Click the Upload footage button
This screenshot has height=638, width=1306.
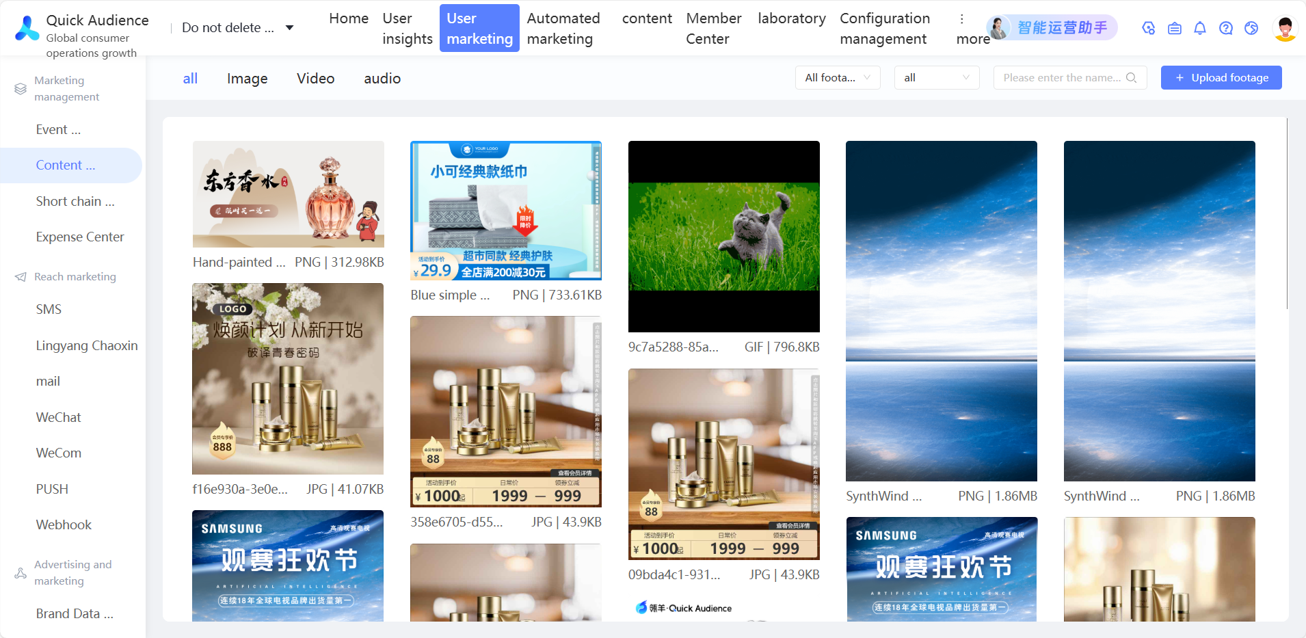click(1221, 78)
